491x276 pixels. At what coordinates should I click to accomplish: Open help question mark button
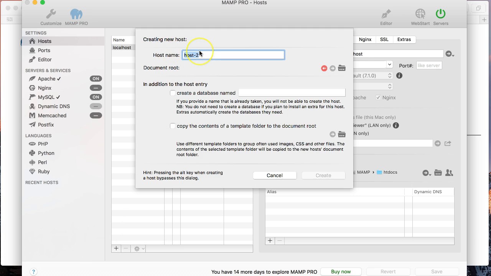[33, 272]
